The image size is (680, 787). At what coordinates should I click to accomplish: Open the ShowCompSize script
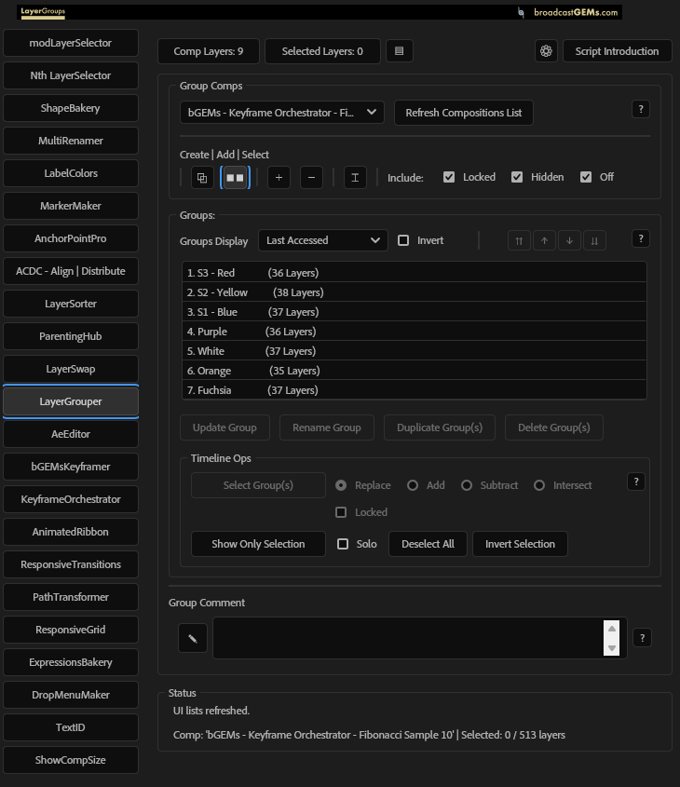[71, 760]
